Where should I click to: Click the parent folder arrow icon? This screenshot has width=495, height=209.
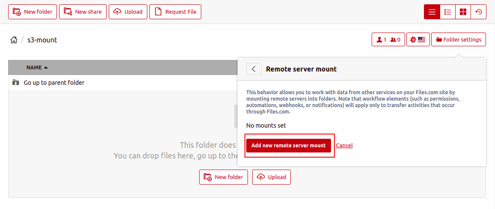(x=15, y=83)
